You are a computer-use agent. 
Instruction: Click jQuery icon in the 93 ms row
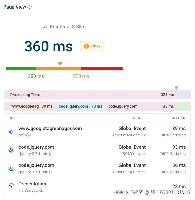pyautogui.click(x=11, y=150)
